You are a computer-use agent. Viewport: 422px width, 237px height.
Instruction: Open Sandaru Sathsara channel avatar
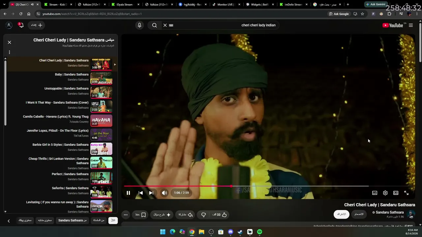click(411, 215)
